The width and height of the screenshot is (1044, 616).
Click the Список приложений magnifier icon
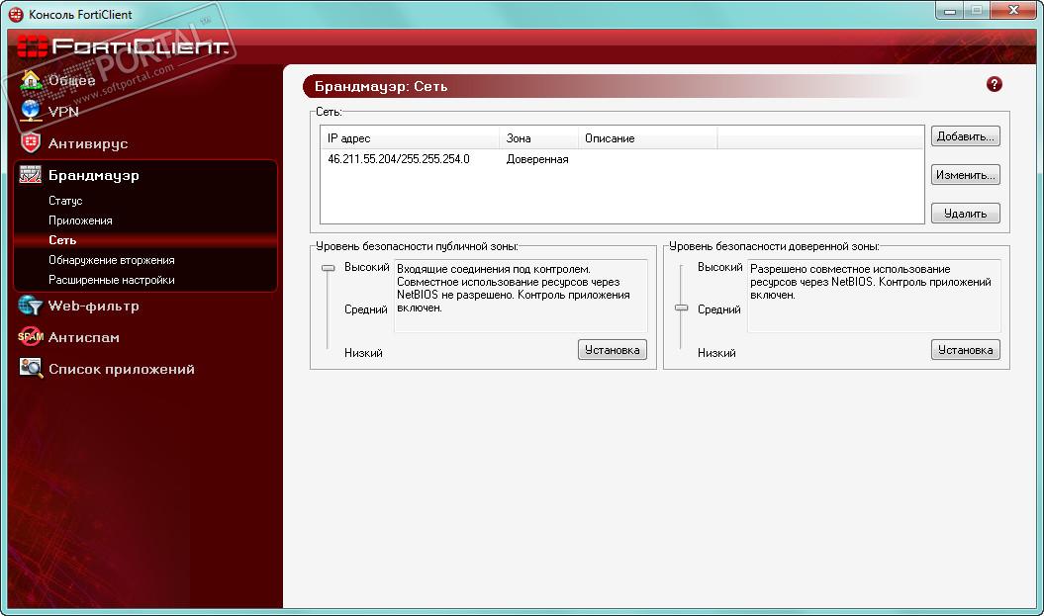pos(31,368)
